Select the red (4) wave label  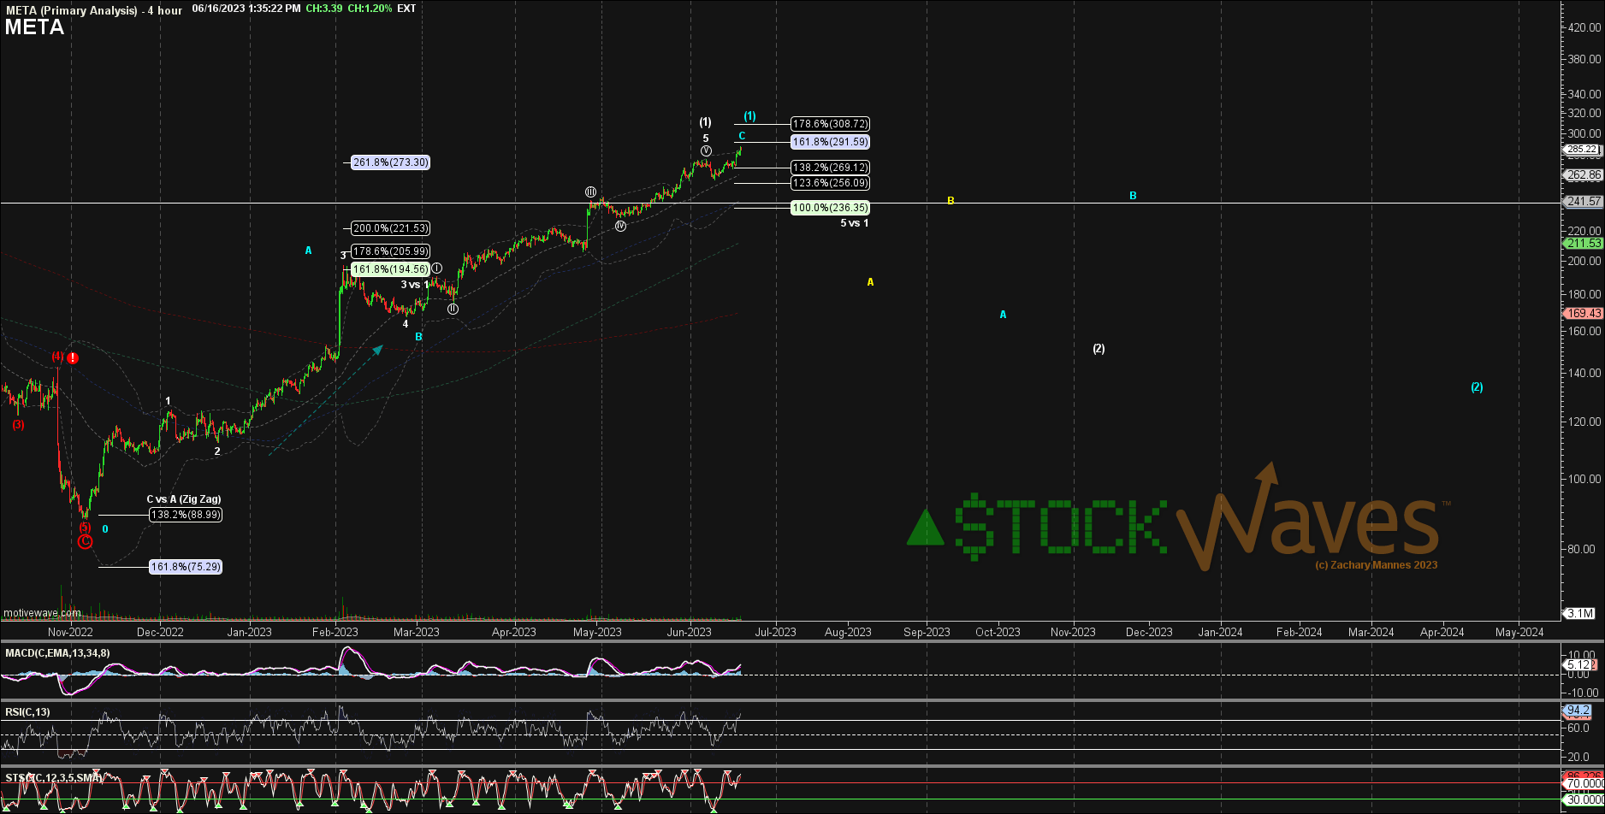click(x=57, y=357)
